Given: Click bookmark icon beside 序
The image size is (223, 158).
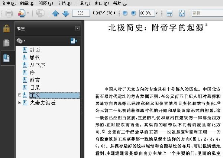Looking at the screenshot, I should (25, 73).
